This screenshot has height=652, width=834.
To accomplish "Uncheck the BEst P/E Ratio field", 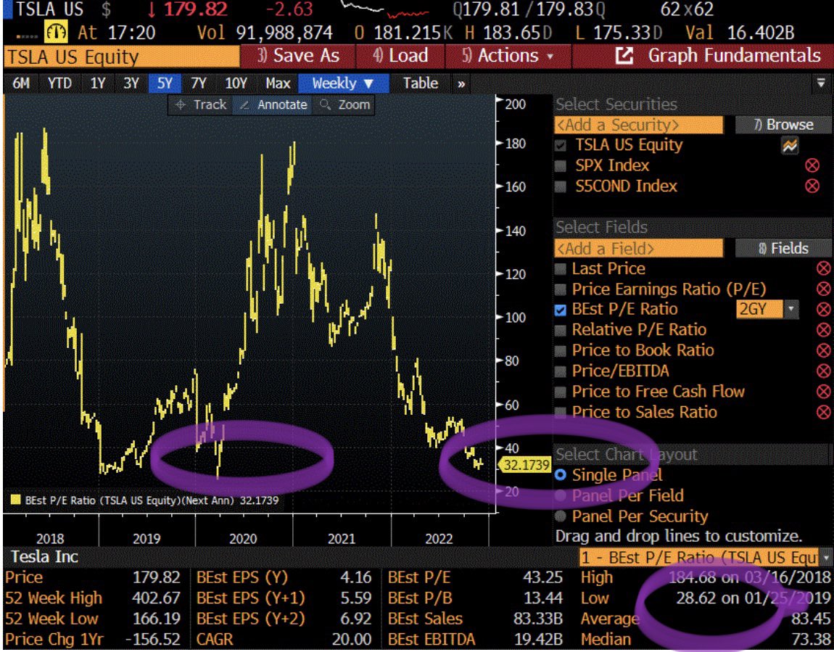I will [561, 310].
